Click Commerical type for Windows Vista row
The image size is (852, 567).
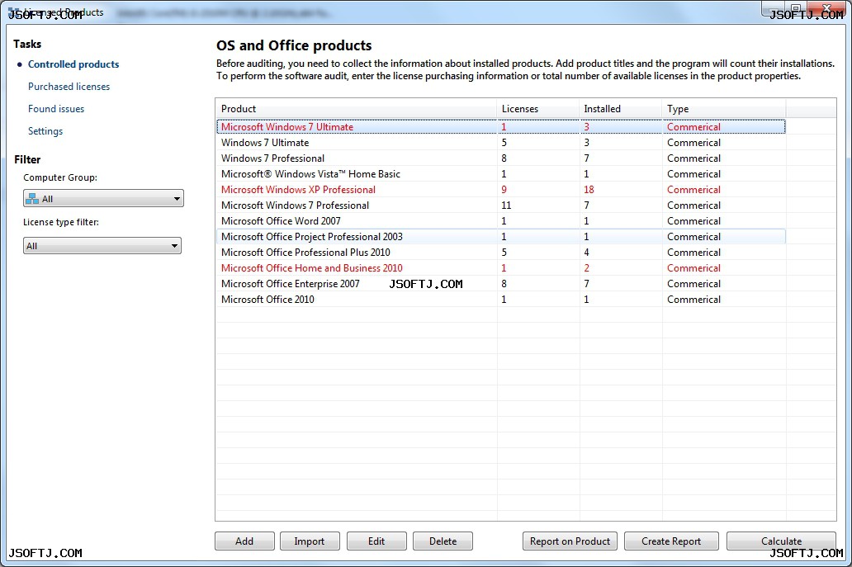[693, 174]
